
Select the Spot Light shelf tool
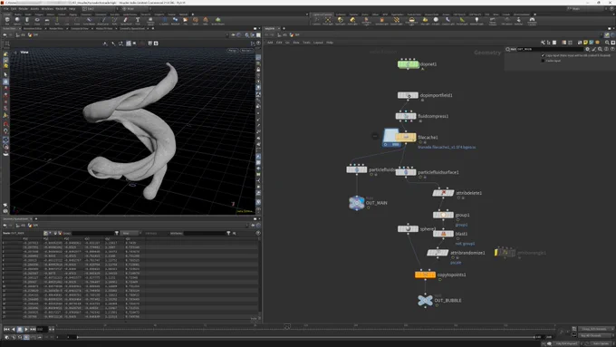(341, 21)
